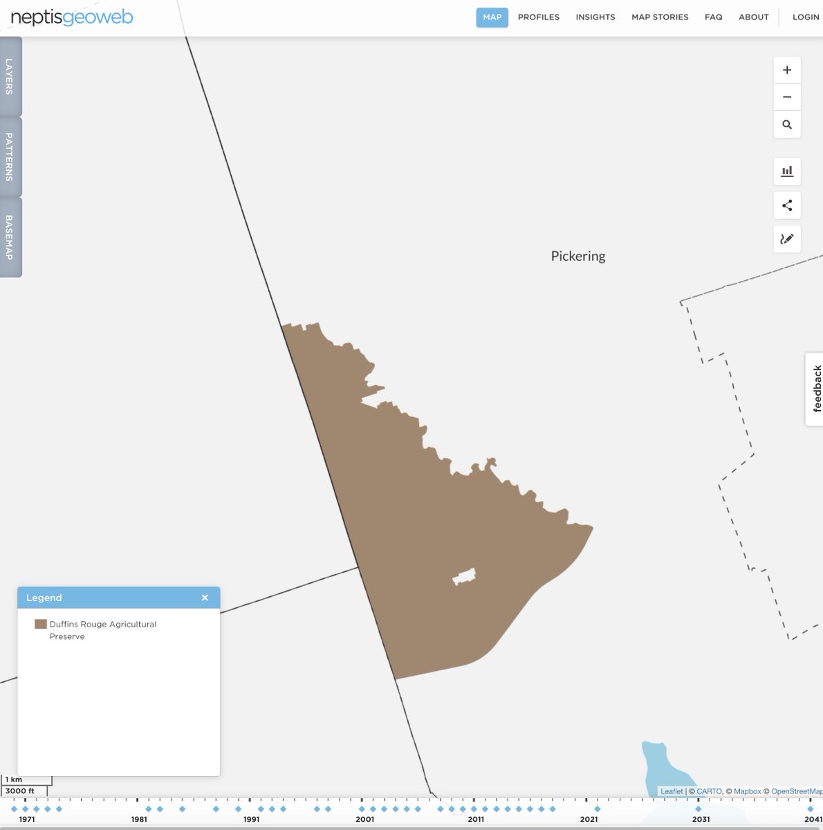Click the 1971 timeline year label
This screenshot has height=830, width=823.
[x=27, y=819]
